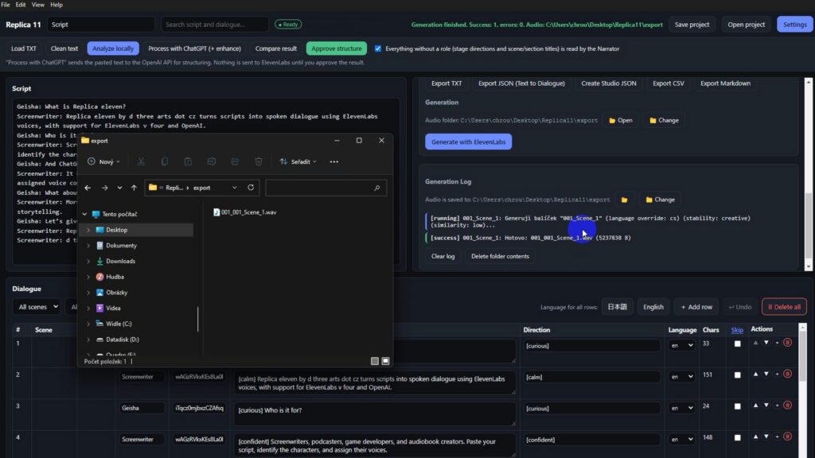This screenshot has height=458, width=815.
Task: Click the copy icon in export window toolbar
Action: click(x=164, y=161)
